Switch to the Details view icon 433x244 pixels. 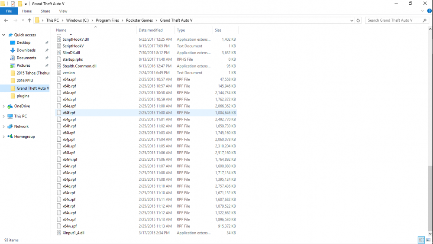point(421,240)
